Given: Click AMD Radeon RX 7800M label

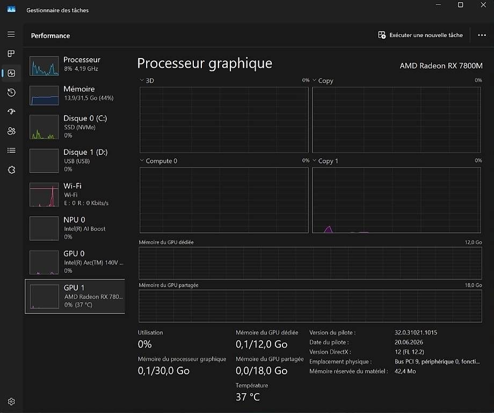Looking at the screenshot, I should tap(441, 66).
